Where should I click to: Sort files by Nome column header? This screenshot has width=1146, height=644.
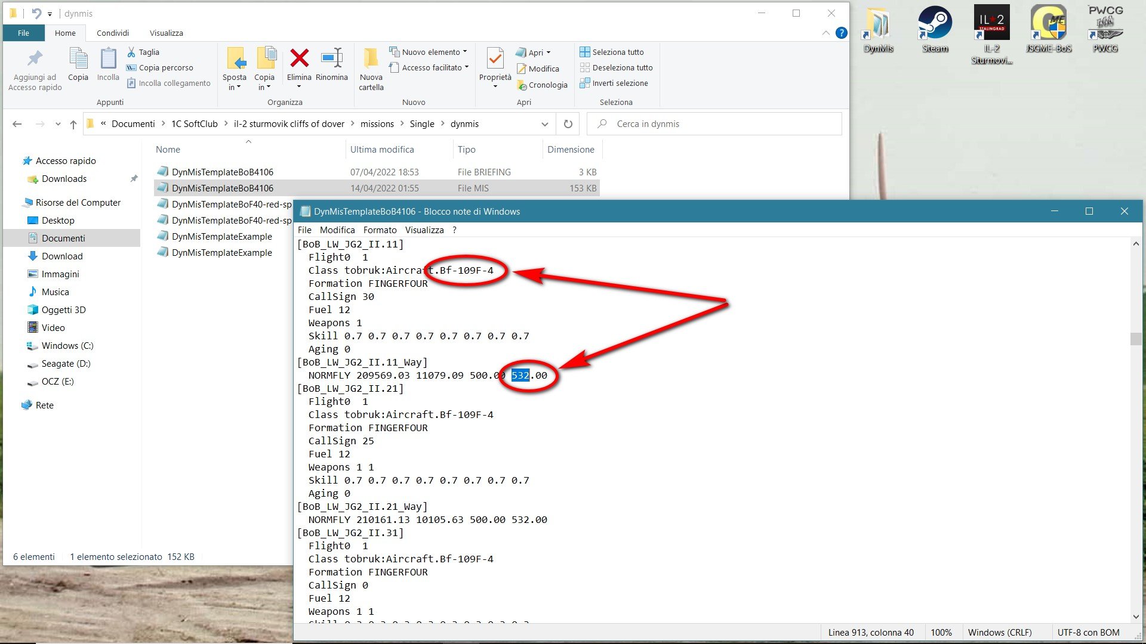[x=168, y=149]
